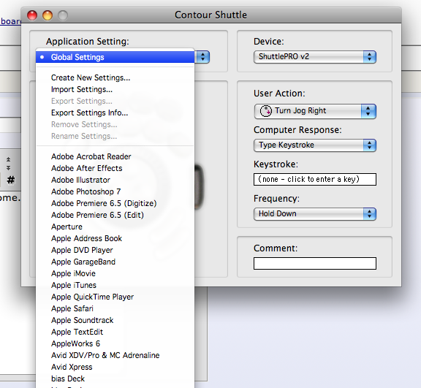The width and height of the screenshot is (421, 388).
Task: Click the Keystroke entry field
Action: coord(315,179)
